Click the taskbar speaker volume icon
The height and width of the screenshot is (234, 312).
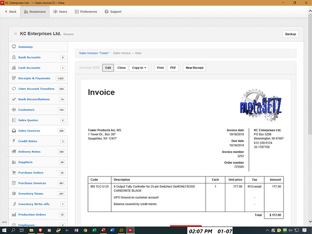tap(290, 230)
